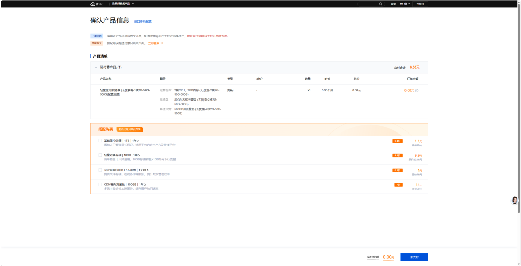The height and width of the screenshot is (266, 521).
Task: Click the discount badge on 企业网盘 row
Action: 397,170
